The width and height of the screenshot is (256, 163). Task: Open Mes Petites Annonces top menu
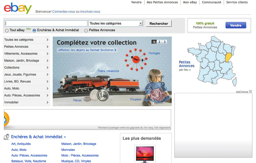tap(162, 2)
